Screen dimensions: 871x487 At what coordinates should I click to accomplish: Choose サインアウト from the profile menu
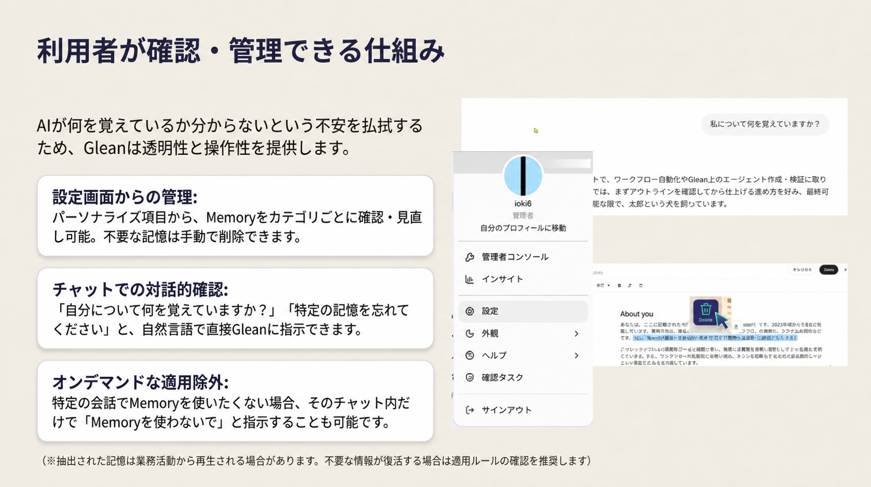point(523,410)
